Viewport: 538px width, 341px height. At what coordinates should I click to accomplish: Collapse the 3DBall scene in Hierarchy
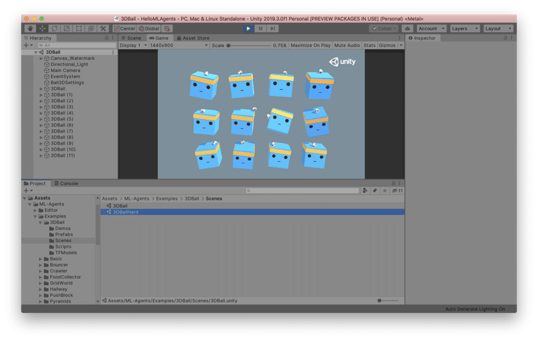pyautogui.click(x=36, y=52)
